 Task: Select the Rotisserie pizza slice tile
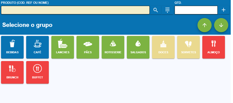click(113, 47)
